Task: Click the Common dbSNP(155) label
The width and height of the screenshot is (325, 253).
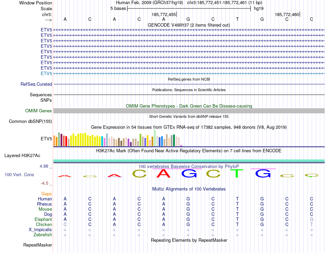Action: pos(30,122)
